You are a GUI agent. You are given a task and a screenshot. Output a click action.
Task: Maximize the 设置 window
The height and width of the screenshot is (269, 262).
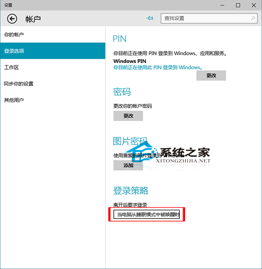(238, 5)
